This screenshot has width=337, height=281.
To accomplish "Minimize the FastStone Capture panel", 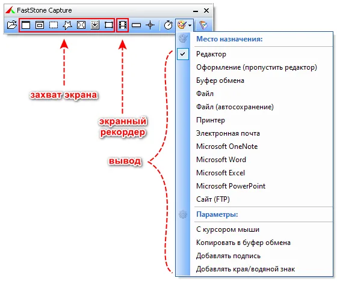I will (196, 11).
